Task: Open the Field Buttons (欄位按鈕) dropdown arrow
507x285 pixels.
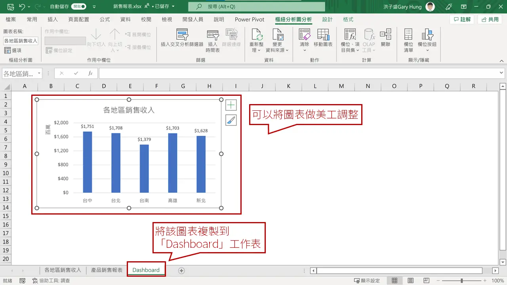Action: [427, 50]
